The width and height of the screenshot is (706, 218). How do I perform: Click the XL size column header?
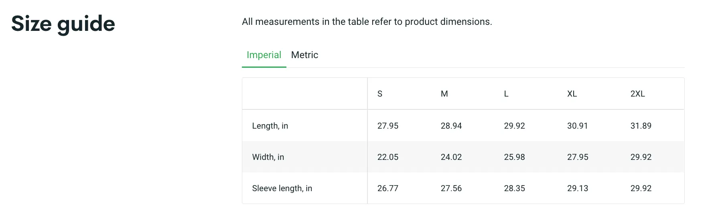pos(572,94)
